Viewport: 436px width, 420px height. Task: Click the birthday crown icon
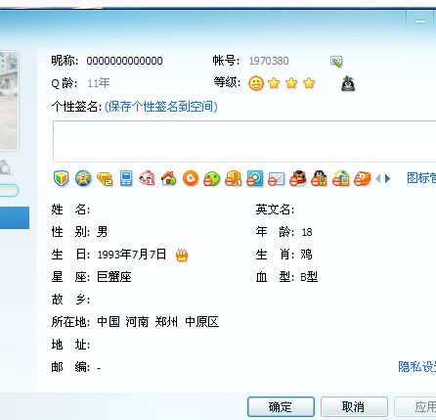182,255
